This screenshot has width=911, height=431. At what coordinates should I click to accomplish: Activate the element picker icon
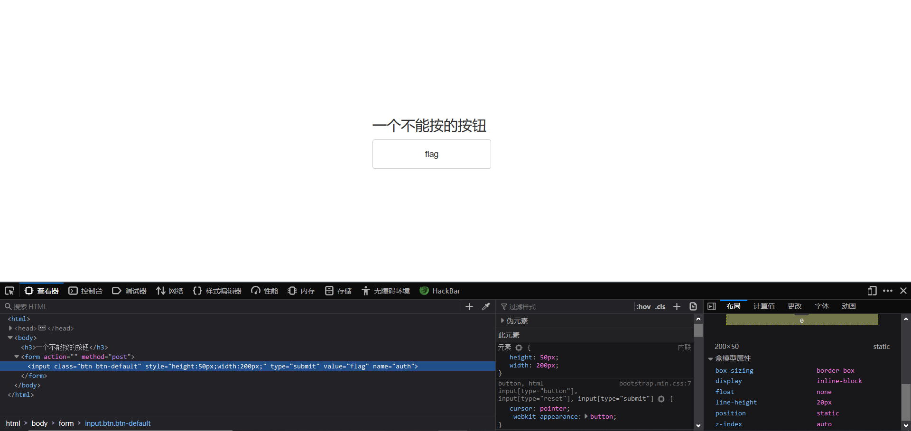9,291
